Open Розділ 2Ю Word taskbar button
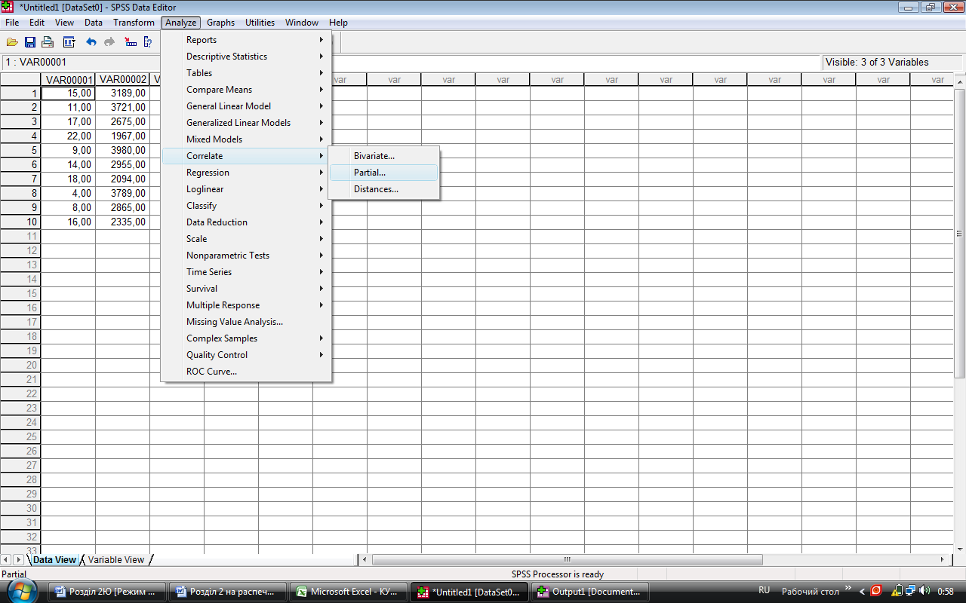The image size is (966, 603). point(107,592)
